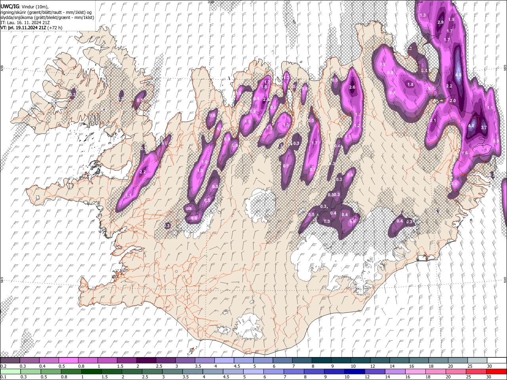This screenshot has width=507, height=380.
Task: Click the 'slydda/snjókoma' legend description line
Action: tap(47, 17)
